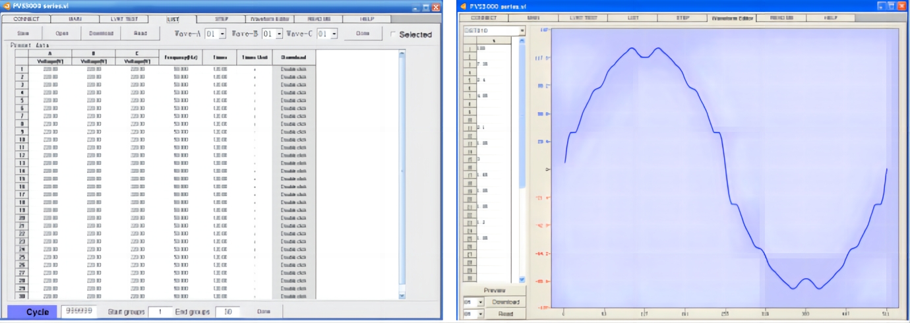The image size is (910, 323).
Task: Select the HELP tab in right window
Action: tap(830, 18)
